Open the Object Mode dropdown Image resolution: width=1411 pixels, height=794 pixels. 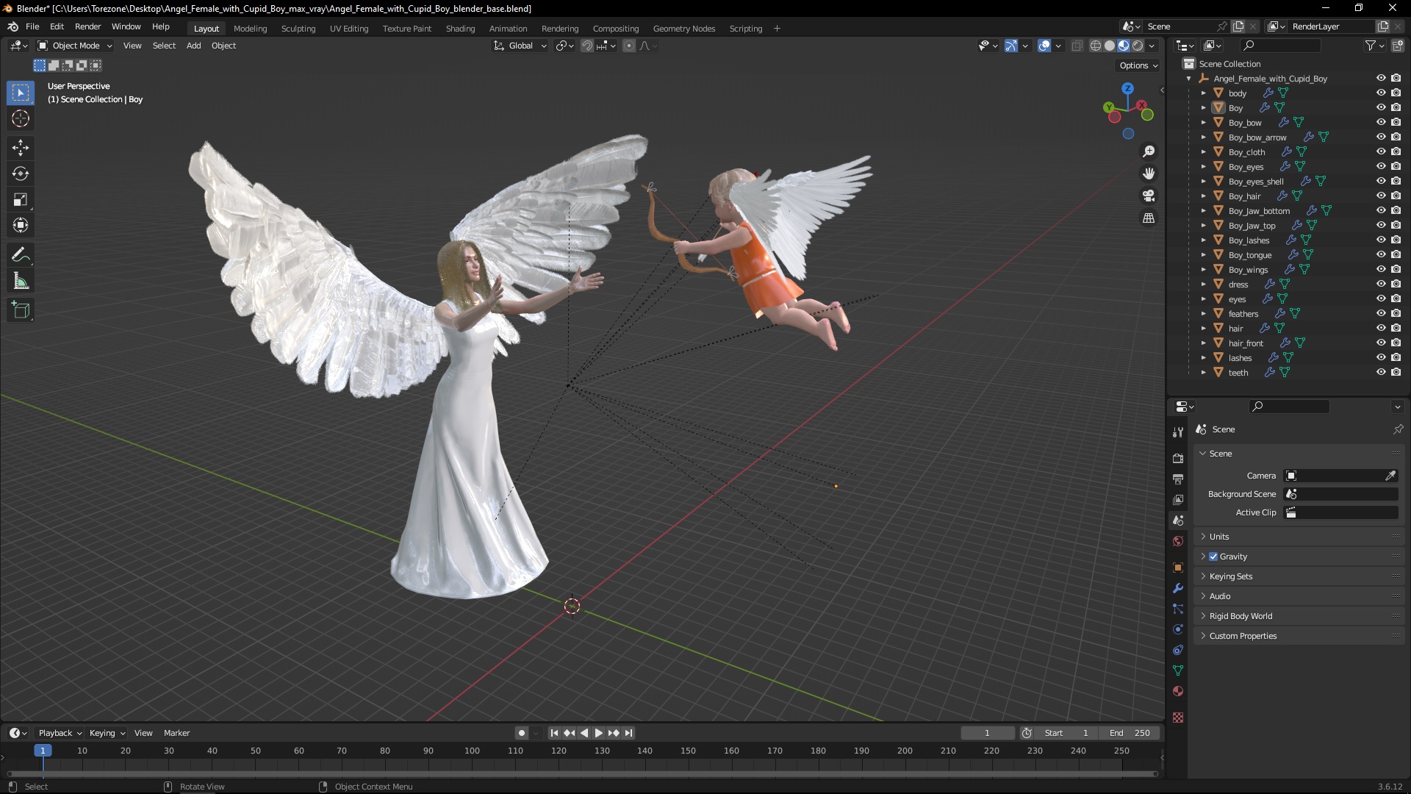75,46
